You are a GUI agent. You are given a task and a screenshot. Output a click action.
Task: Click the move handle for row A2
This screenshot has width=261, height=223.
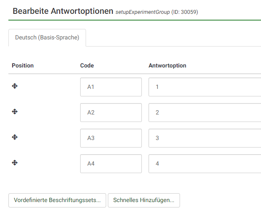pyautogui.click(x=15, y=111)
